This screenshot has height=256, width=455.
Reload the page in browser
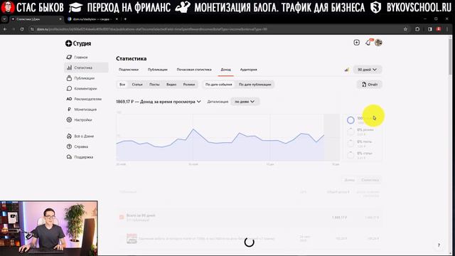[22, 29]
